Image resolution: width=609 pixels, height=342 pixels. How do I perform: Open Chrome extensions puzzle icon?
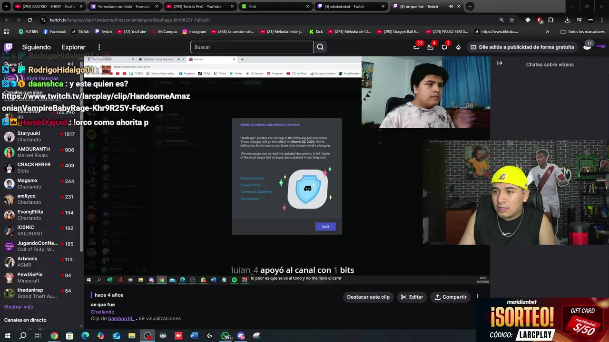[x=551, y=20]
